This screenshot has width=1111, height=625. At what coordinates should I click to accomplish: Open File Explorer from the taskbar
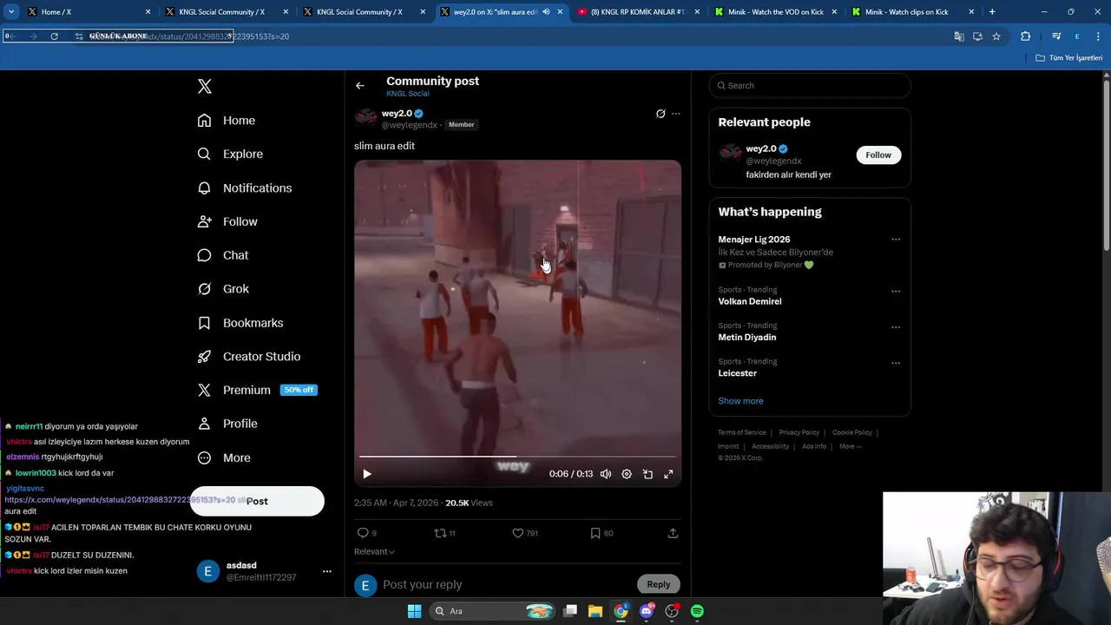[x=595, y=611]
